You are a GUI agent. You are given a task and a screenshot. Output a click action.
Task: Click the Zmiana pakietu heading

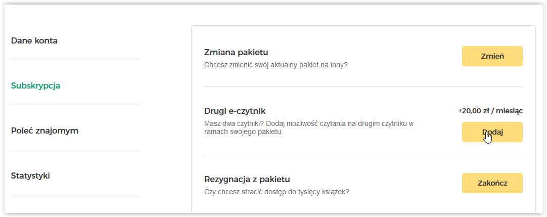point(236,53)
